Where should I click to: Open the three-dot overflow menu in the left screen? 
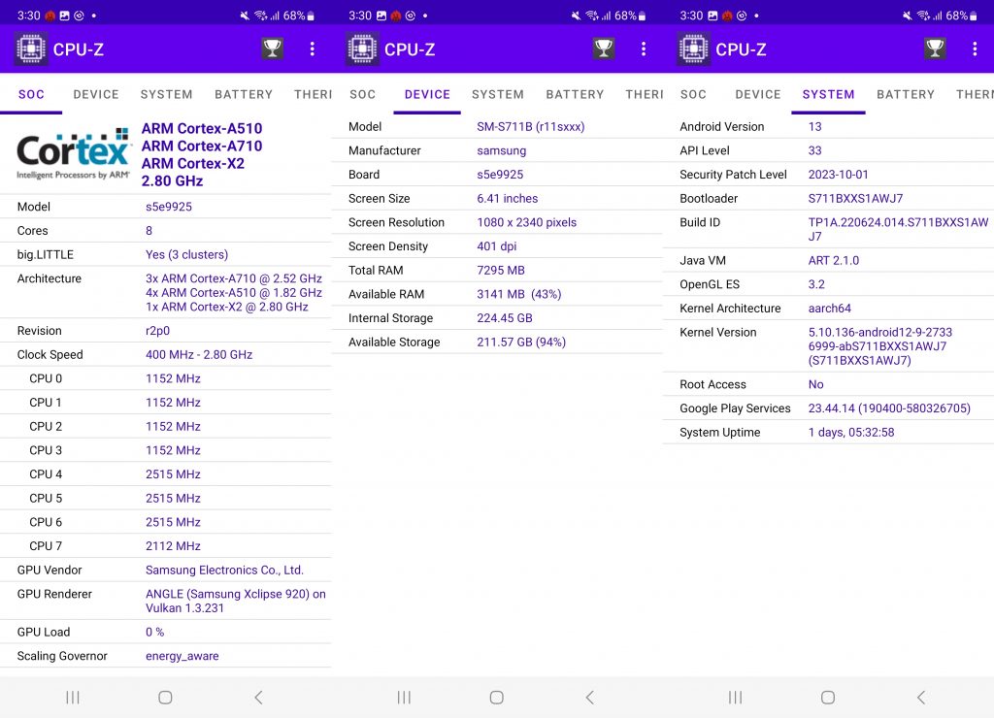pos(312,49)
